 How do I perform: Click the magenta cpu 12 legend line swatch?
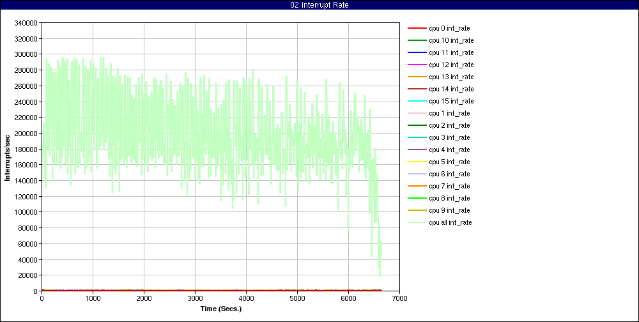point(417,65)
